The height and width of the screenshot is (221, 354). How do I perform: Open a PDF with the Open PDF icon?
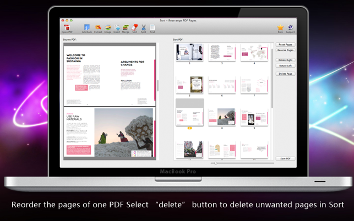(x=67, y=29)
